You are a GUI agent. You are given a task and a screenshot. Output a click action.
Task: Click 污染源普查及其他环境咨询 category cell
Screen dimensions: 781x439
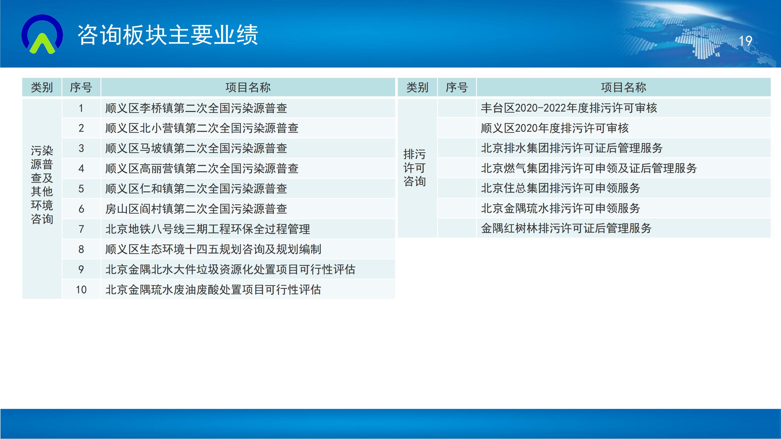click(x=42, y=185)
